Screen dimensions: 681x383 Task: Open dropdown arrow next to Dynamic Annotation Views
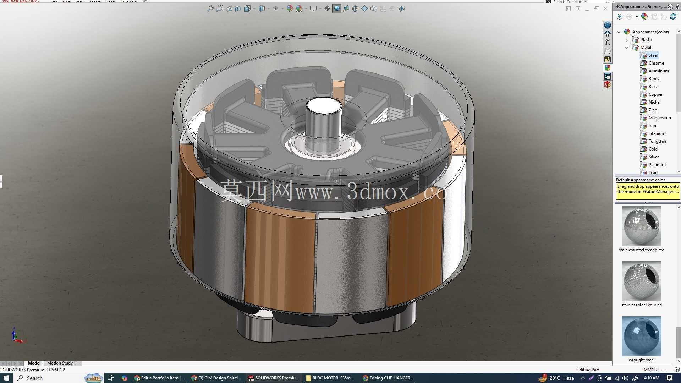point(254,9)
